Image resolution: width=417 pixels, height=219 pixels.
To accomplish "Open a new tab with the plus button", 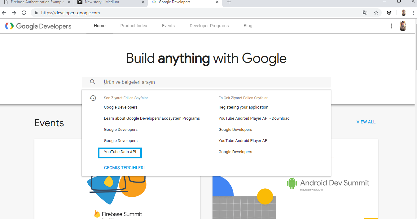I will pyautogui.click(x=229, y=2).
